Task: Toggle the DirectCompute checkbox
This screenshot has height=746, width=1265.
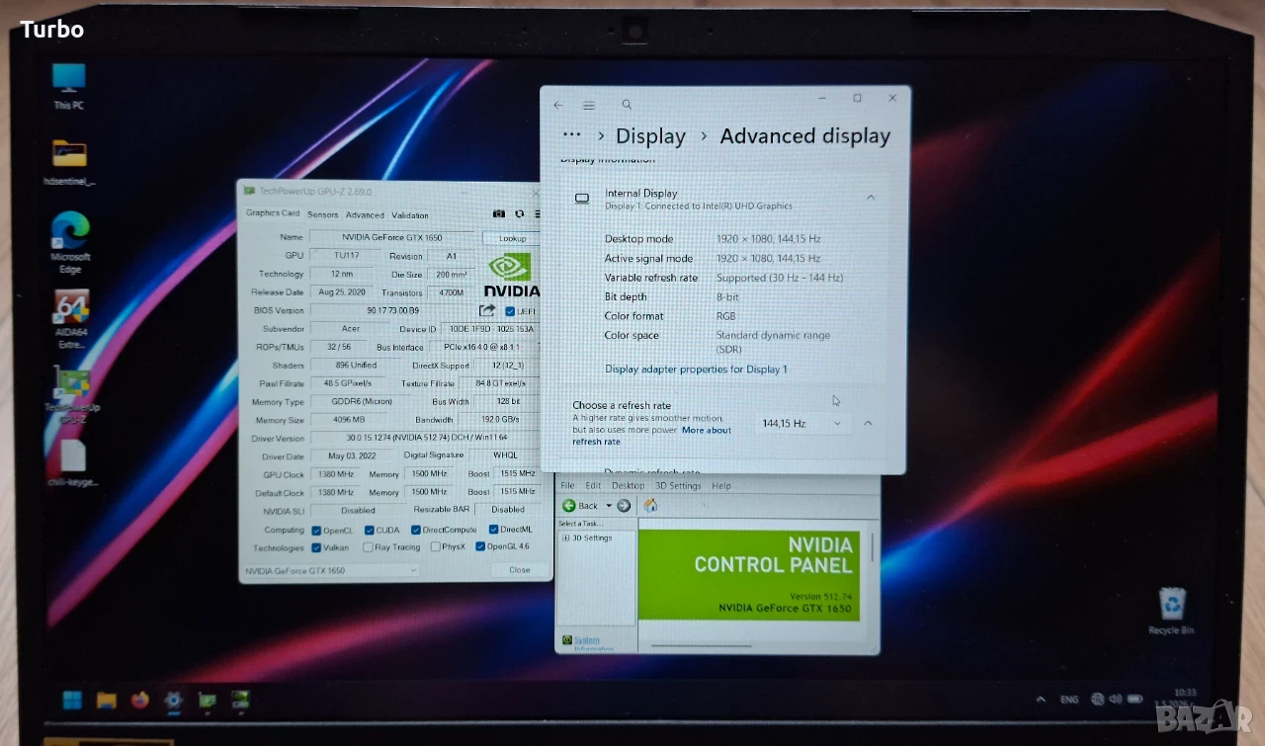Action: [x=416, y=531]
